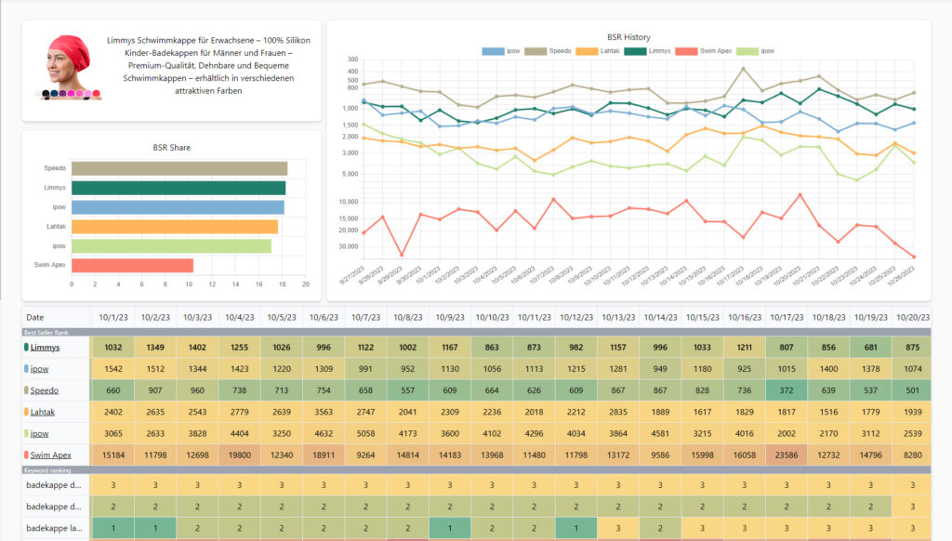Select the Speedo bar in BSR Share chart
This screenshot has height=541, width=952.
click(179, 168)
